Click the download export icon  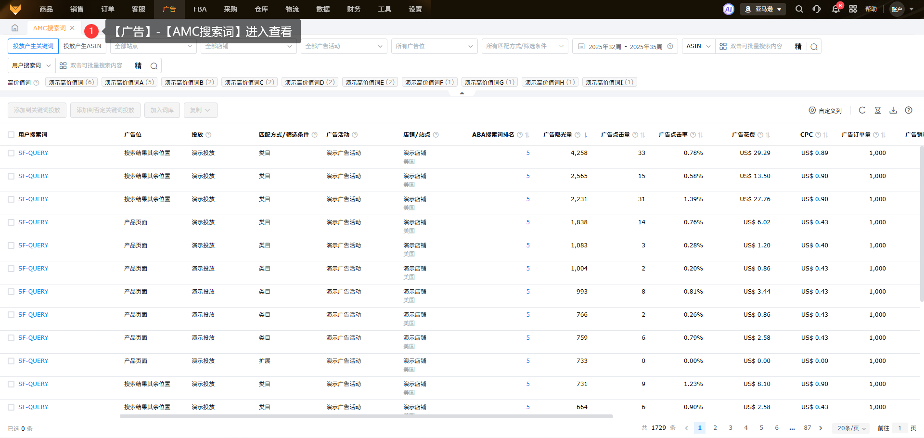click(893, 110)
